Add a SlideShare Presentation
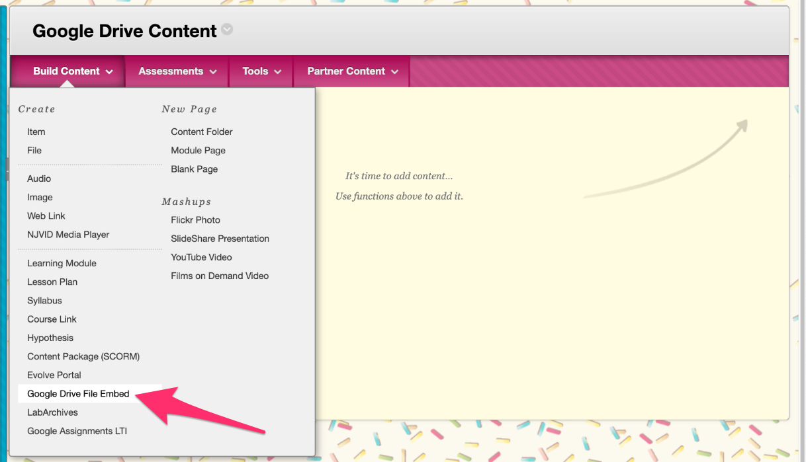806x462 pixels. point(220,238)
